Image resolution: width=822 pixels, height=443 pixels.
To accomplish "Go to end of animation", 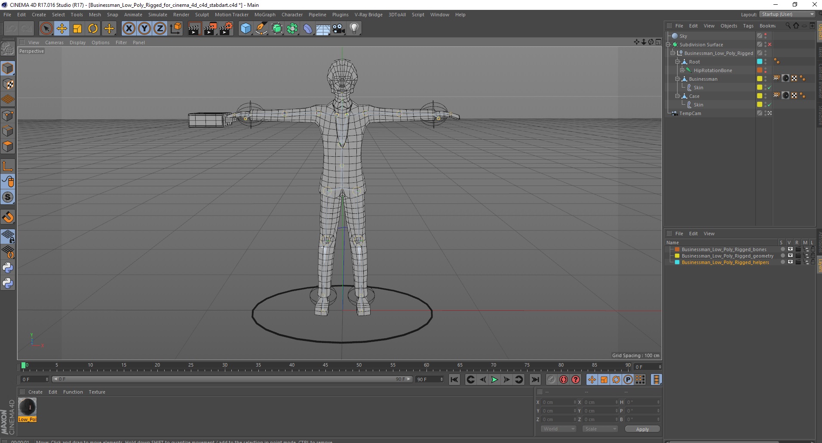I will click(535, 379).
